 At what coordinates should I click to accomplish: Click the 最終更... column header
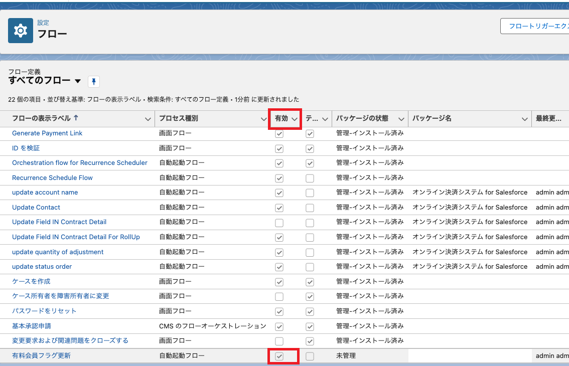click(548, 118)
